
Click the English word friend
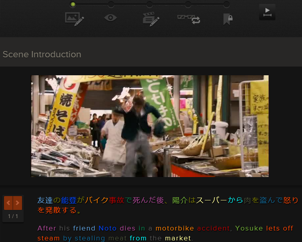84,229
